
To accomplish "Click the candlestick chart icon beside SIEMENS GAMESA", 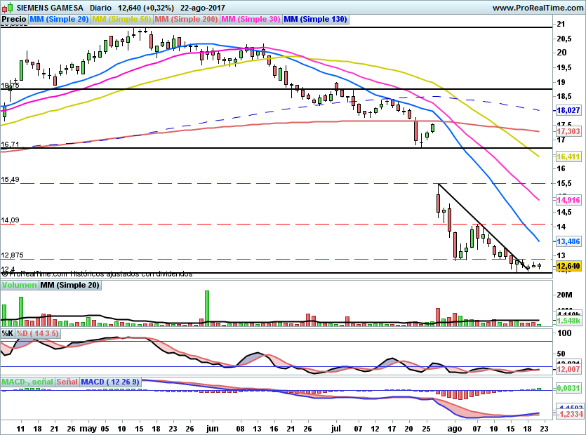I will (x=7, y=7).
